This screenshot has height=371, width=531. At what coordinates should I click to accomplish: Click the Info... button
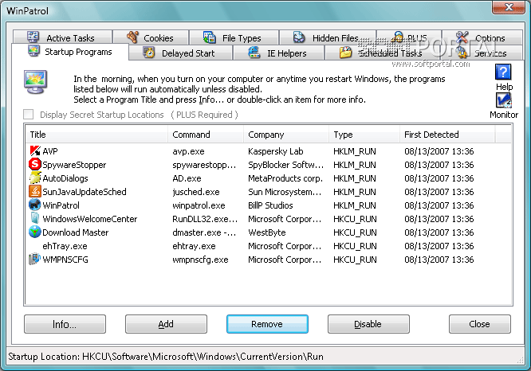[65, 324]
